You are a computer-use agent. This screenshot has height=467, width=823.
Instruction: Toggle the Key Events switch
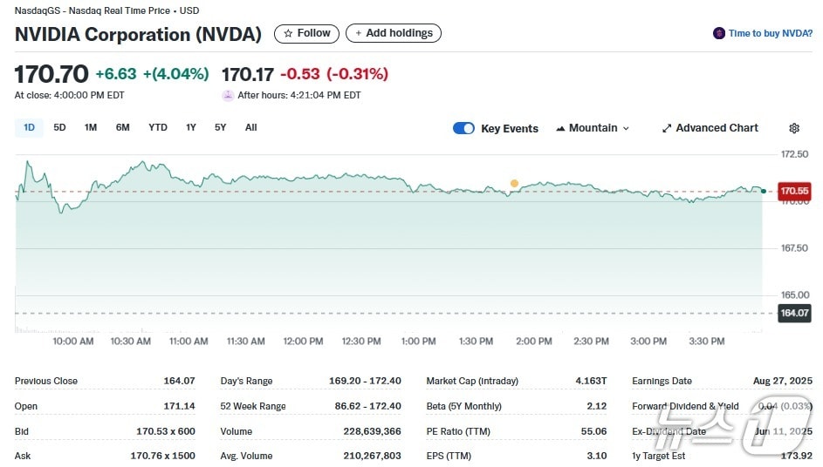463,128
